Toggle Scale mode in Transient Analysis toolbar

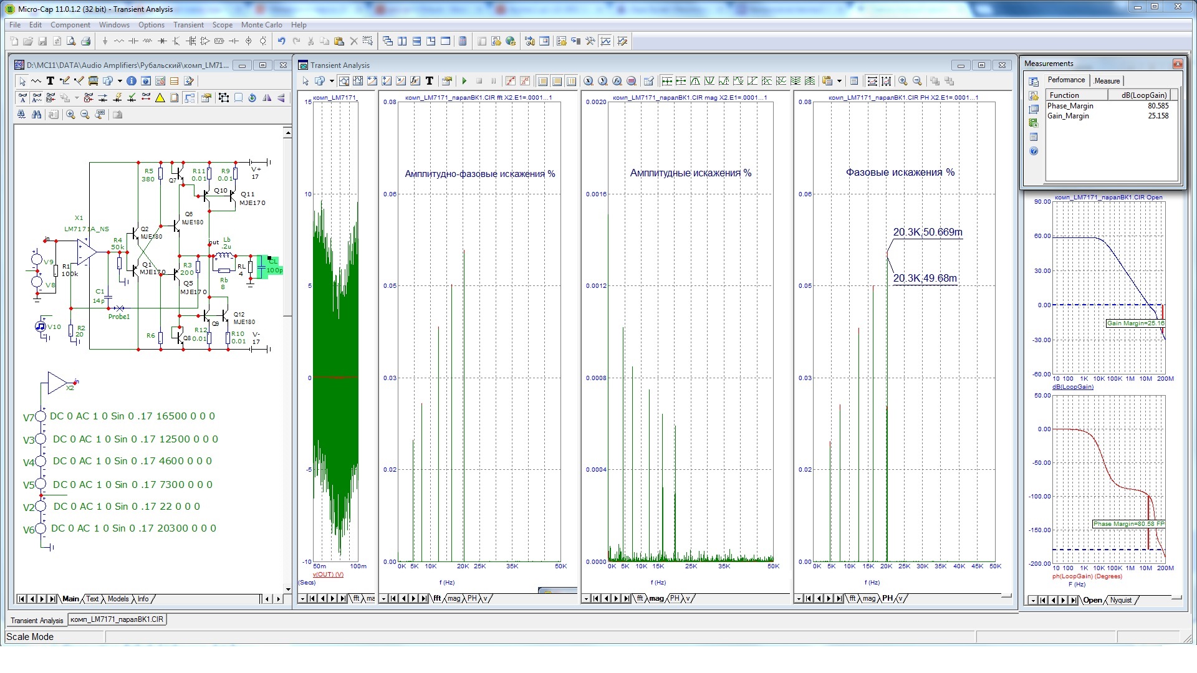tap(344, 81)
